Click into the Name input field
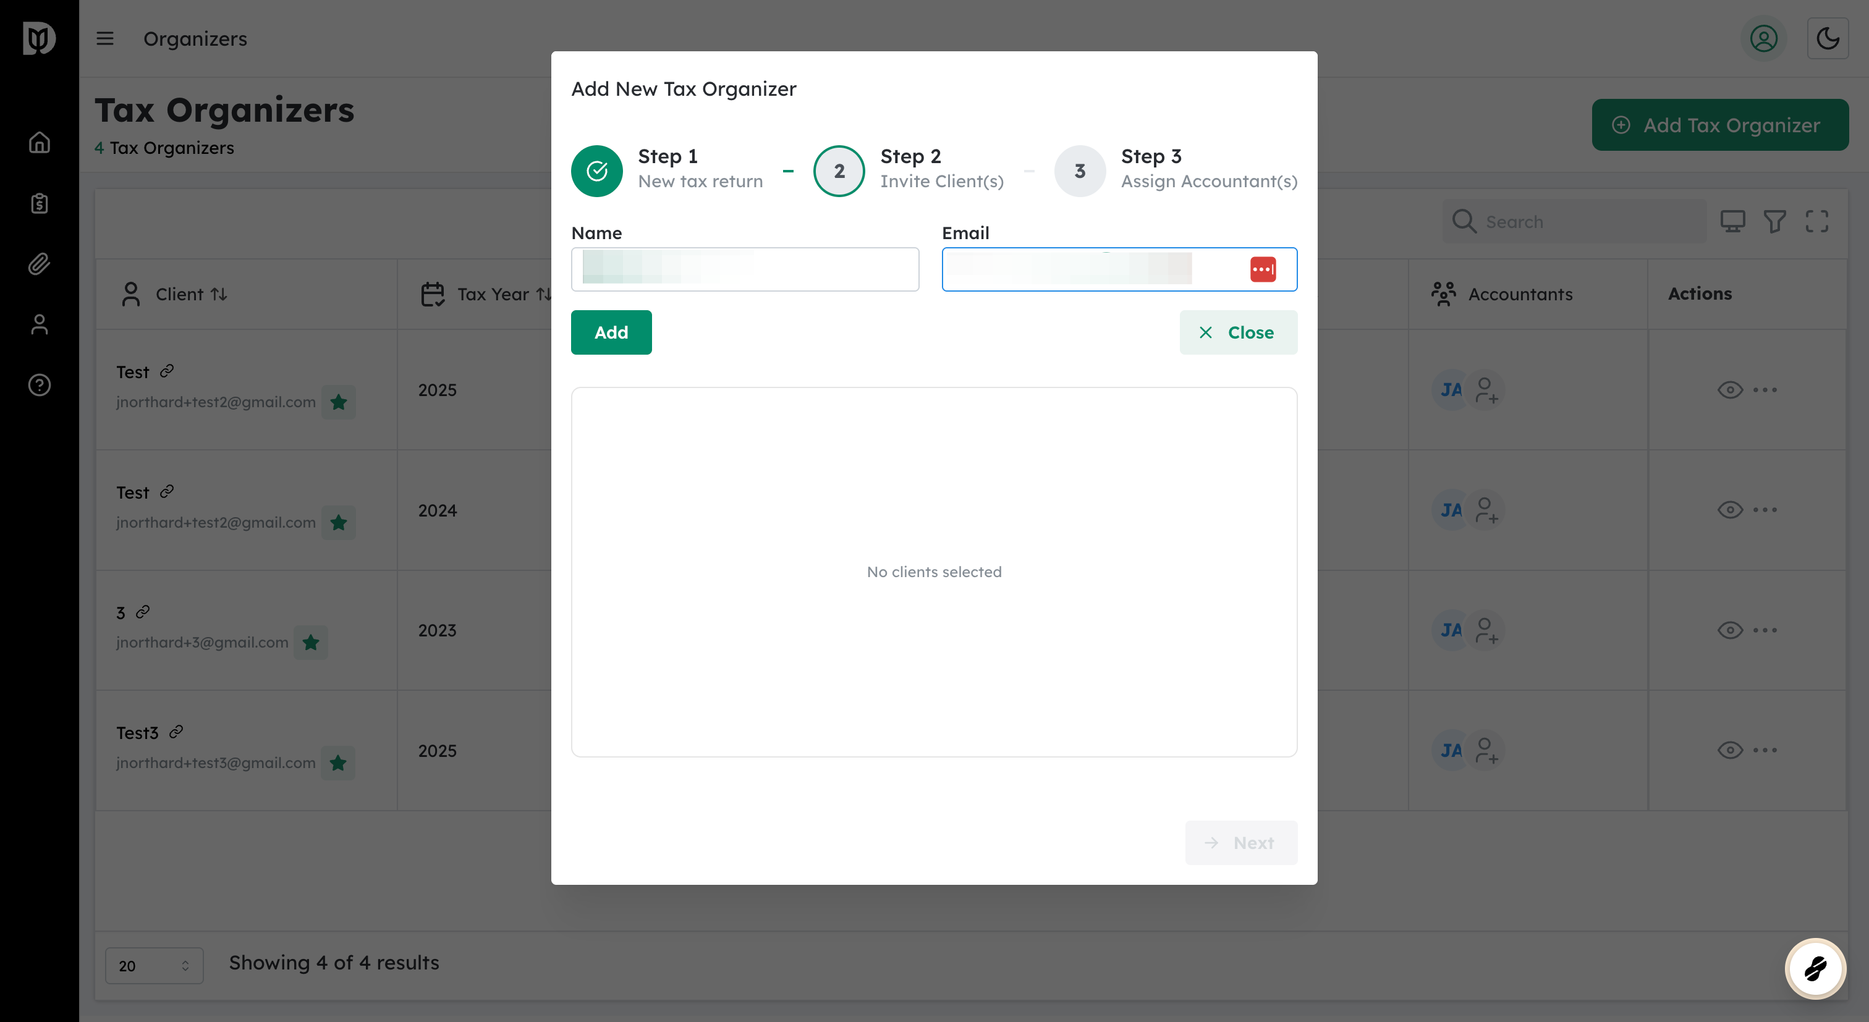1869x1022 pixels. tap(744, 270)
